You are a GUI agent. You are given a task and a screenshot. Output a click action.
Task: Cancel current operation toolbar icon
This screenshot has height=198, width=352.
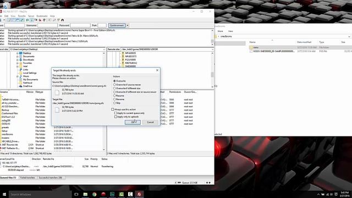click(36, 20)
